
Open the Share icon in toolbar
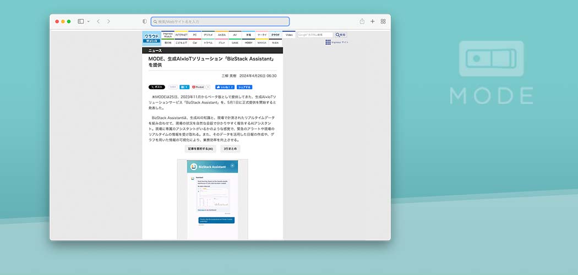coord(362,21)
